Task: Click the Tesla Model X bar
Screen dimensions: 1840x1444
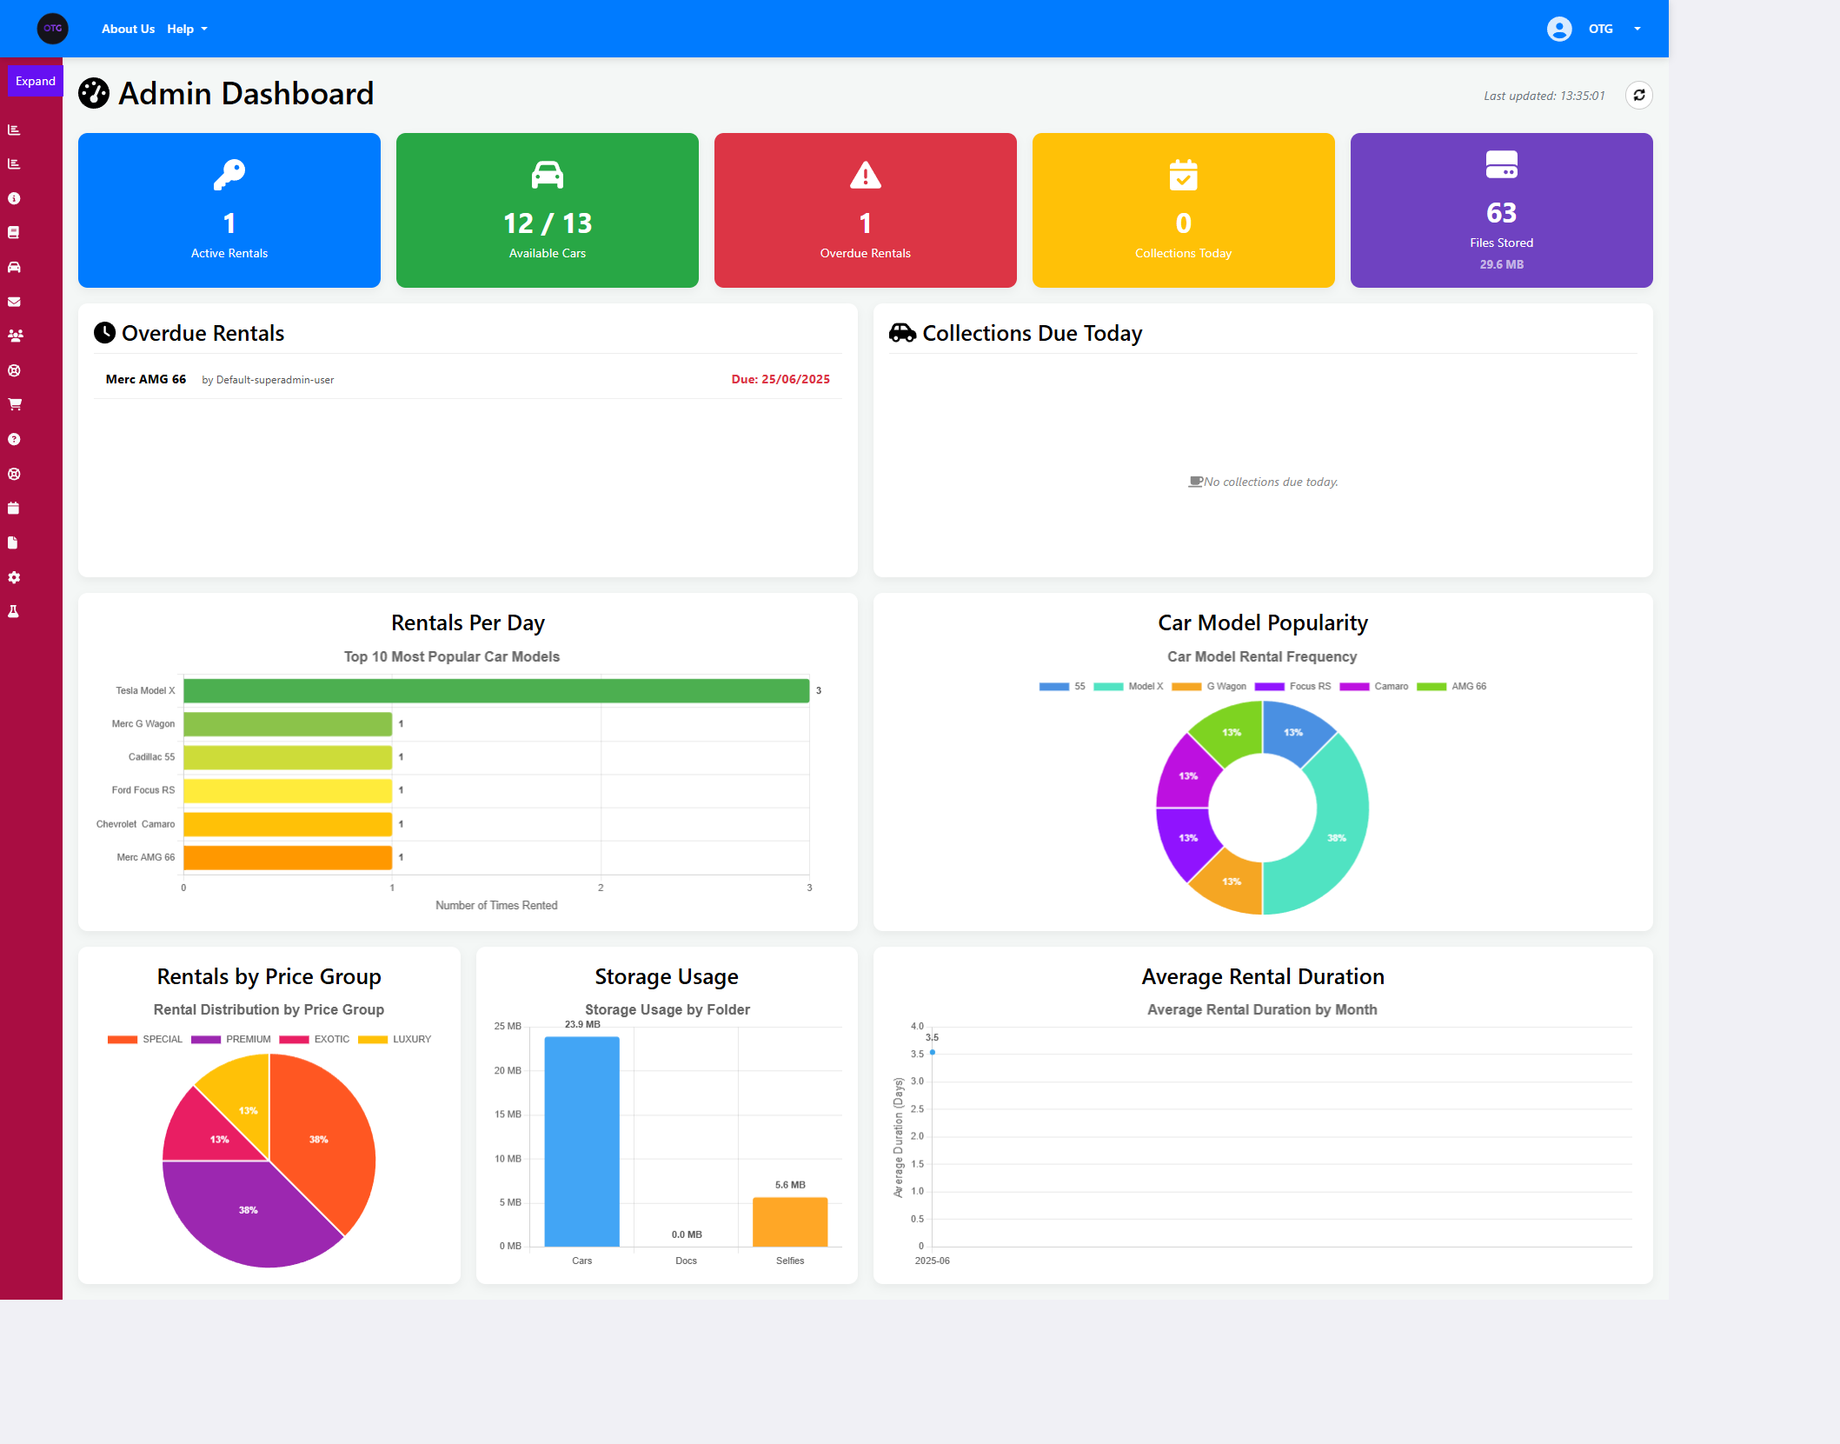Action: pos(496,691)
